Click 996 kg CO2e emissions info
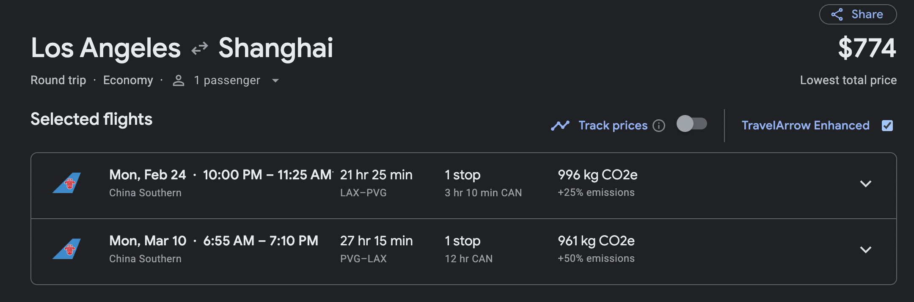The width and height of the screenshot is (914, 302). pyautogui.click(x=597, y=175)
